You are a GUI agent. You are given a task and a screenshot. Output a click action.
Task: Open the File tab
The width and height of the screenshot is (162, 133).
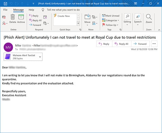5,10
